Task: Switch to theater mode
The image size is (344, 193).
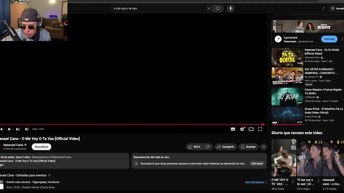Action: (251, 129)
